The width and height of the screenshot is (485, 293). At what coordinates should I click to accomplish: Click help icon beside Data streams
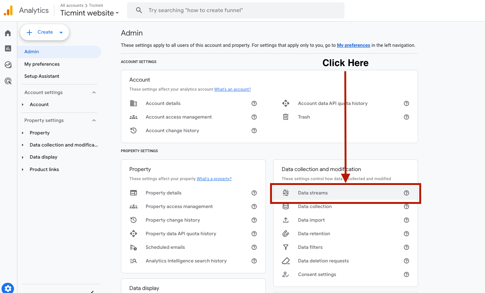pyautogui.click(x=406, y=193)
